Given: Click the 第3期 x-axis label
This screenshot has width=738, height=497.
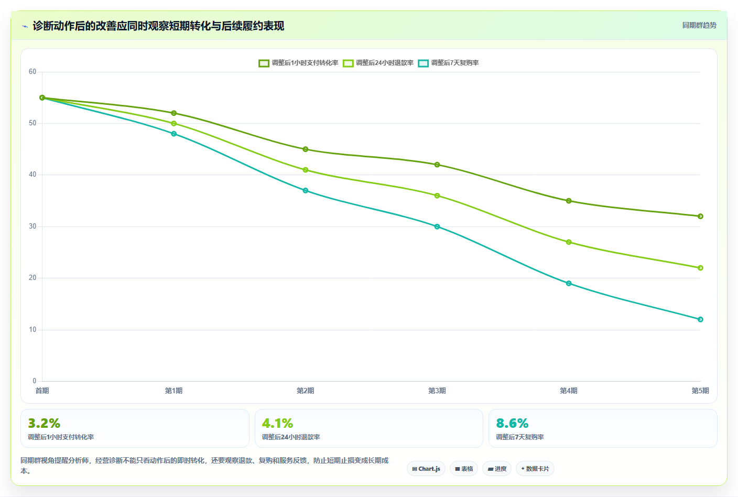Looking at the screenshot, I should point(437,391).
